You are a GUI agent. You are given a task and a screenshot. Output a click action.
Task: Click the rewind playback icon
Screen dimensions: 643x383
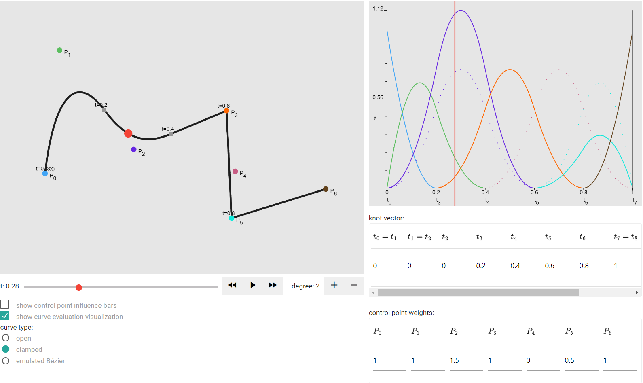tap(232, 285)
